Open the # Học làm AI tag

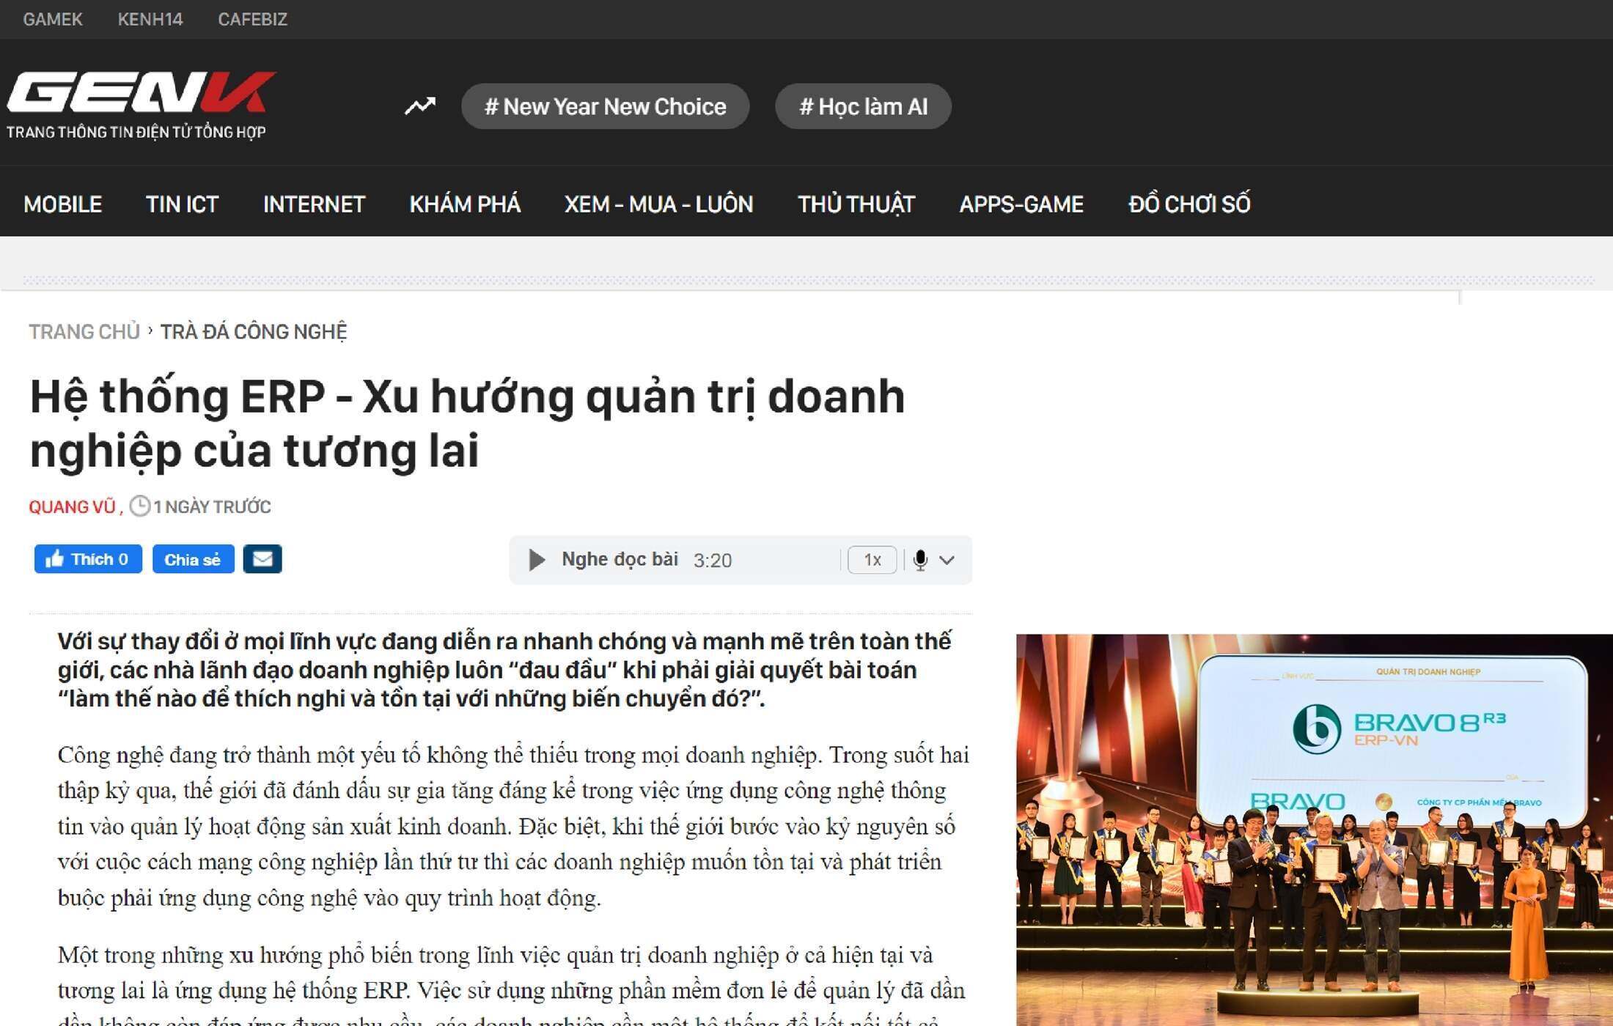tap(863, 107)
